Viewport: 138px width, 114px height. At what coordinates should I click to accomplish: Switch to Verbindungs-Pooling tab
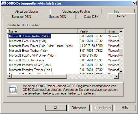tap(76, 12)
